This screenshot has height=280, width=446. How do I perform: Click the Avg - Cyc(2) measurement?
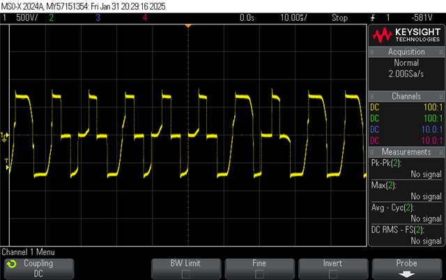click(x=406, y=213)
